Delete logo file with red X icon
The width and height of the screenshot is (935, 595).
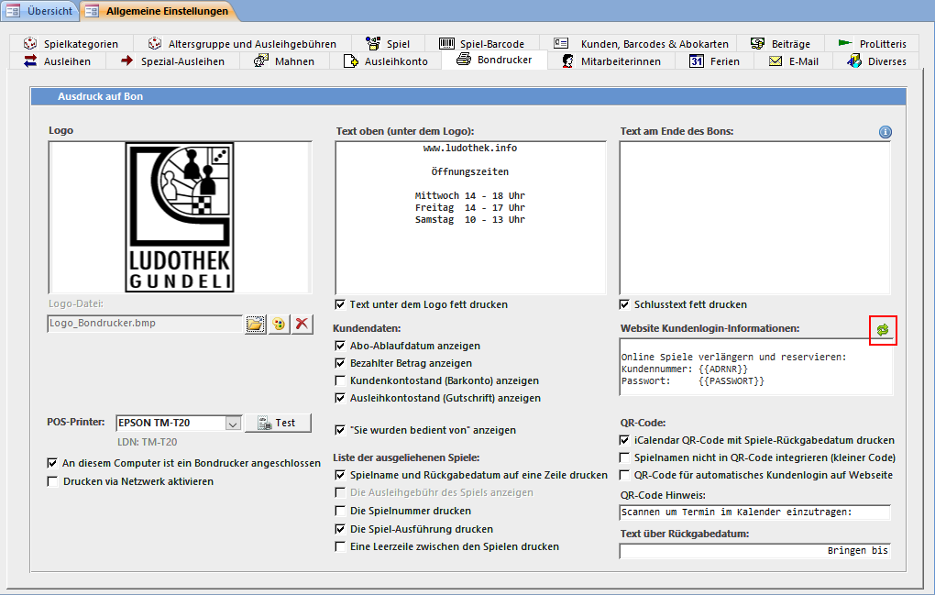click(x=302, y=324)
